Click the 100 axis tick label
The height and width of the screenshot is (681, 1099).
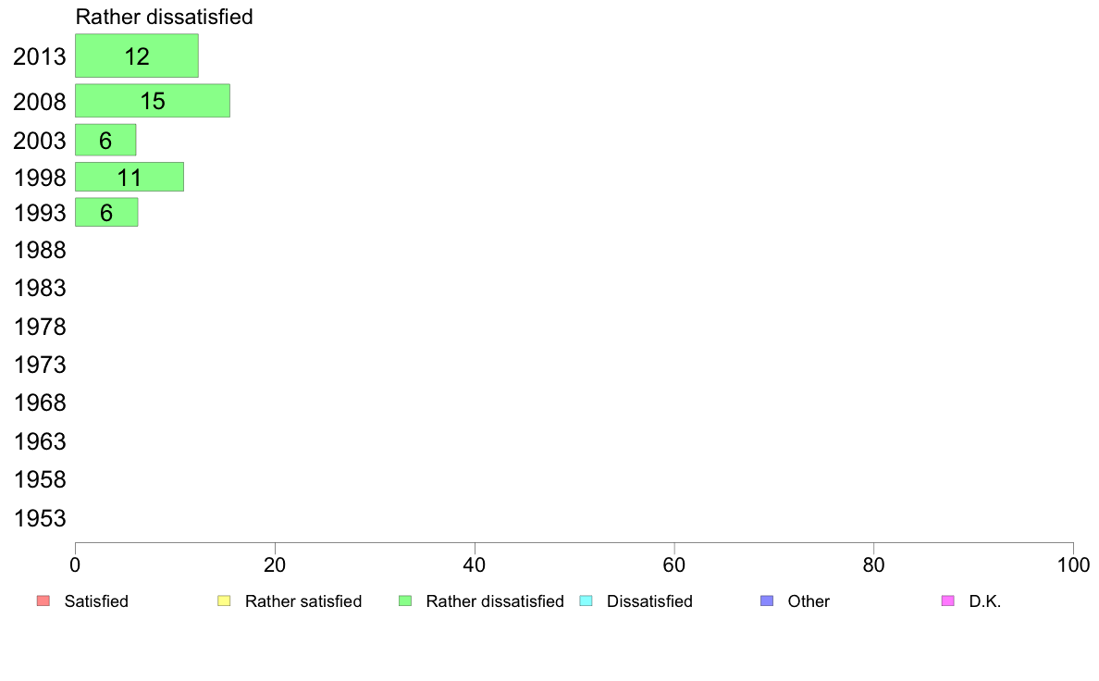click(x=1073, y=565)
